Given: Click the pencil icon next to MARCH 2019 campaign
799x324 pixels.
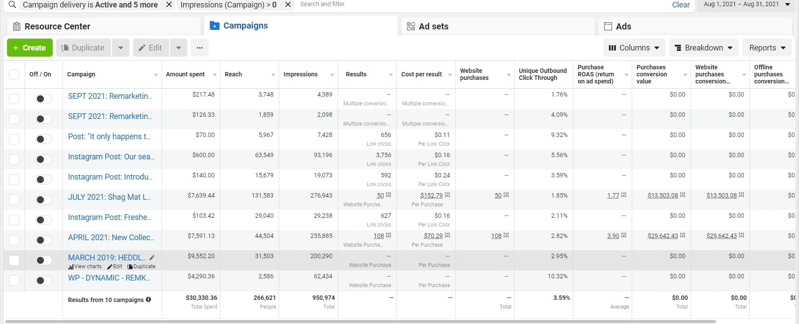Looking at the screenshot, I should pos(152,258).
